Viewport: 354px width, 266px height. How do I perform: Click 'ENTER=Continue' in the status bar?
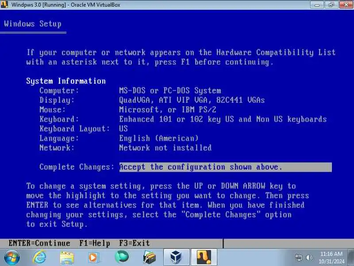[39, 243]
